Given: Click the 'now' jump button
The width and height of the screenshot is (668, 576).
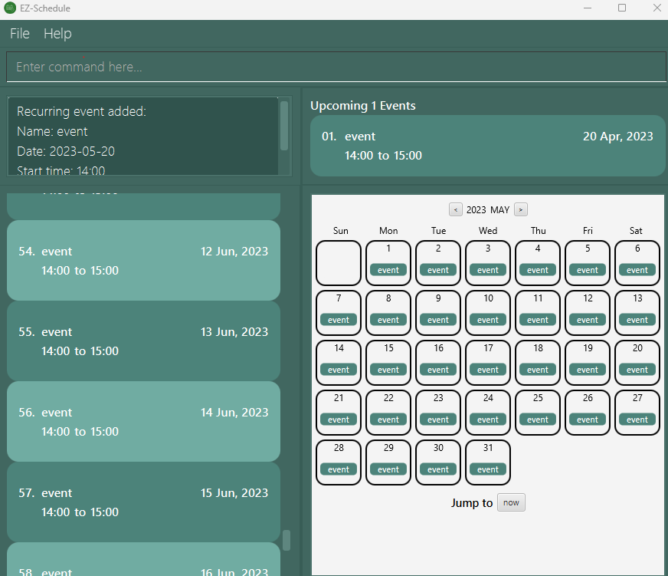Looking at the screenshot, I should point(511,502).
